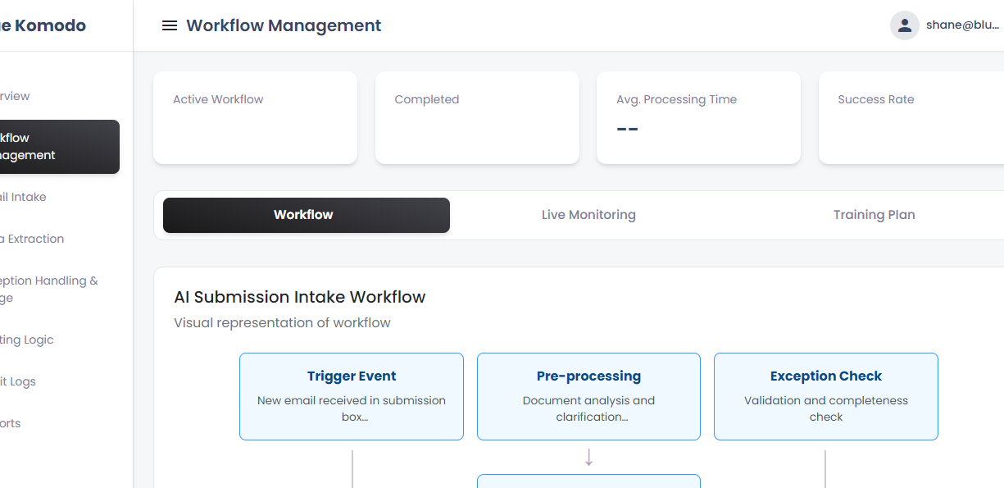Click the Pre-processing workflow step
The height and width of the screenshot is (488, 1004).
(588, 396)
